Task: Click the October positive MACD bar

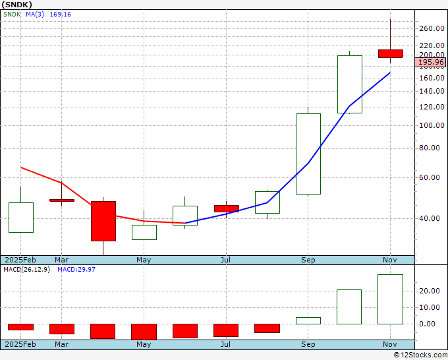Action: click(349, 307)
